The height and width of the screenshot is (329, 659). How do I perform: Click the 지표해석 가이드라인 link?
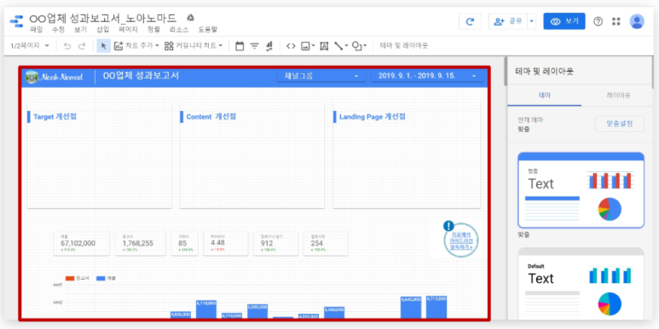(x=461, y=241)
